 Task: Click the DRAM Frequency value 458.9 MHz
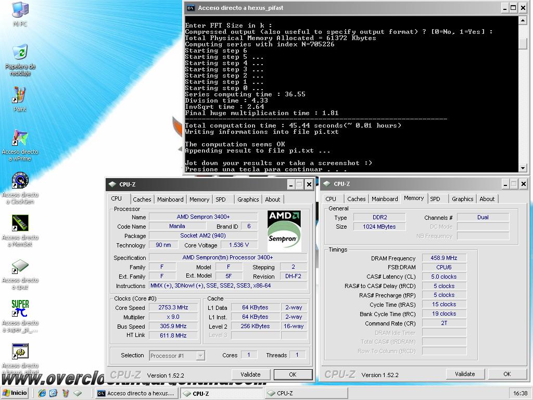pos(444,258)
